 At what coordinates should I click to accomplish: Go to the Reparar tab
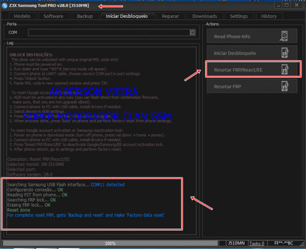point(170,16)
